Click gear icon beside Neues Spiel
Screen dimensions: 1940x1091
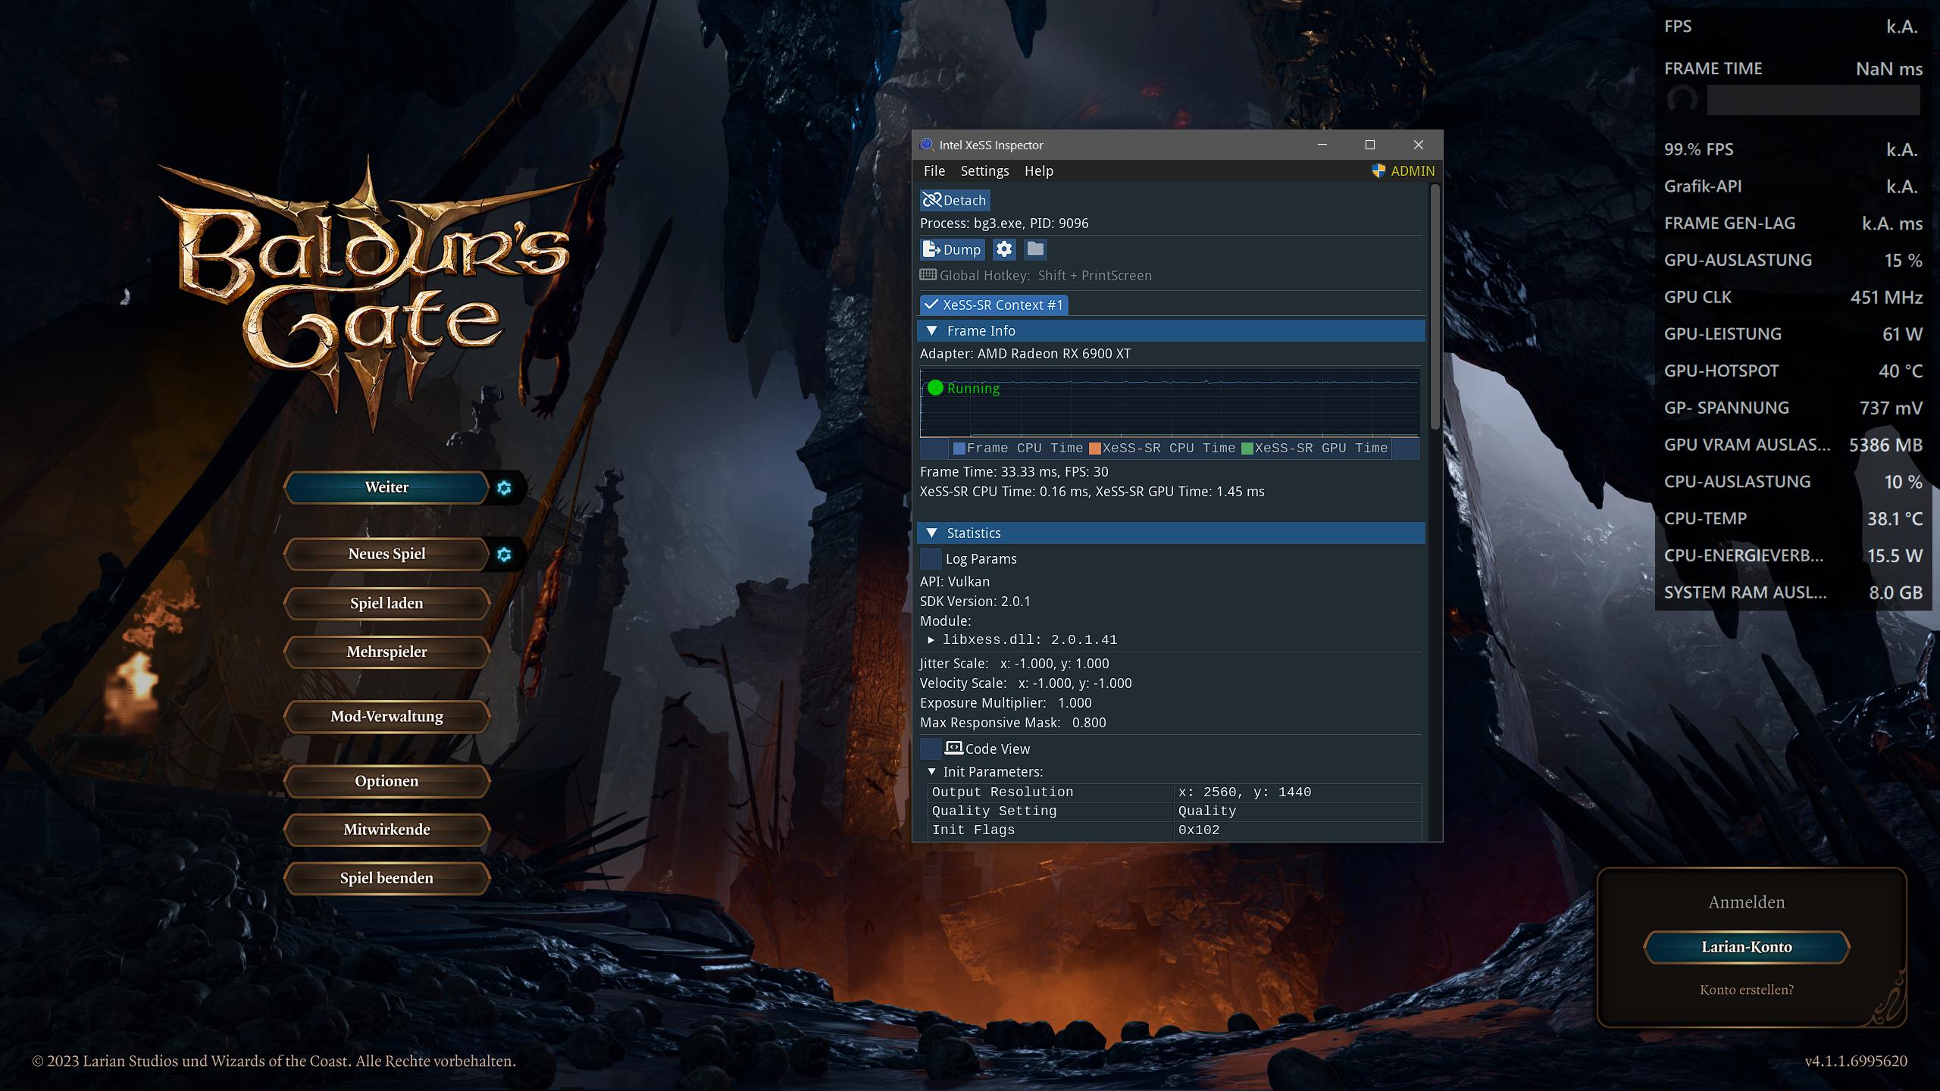[505, 555]
